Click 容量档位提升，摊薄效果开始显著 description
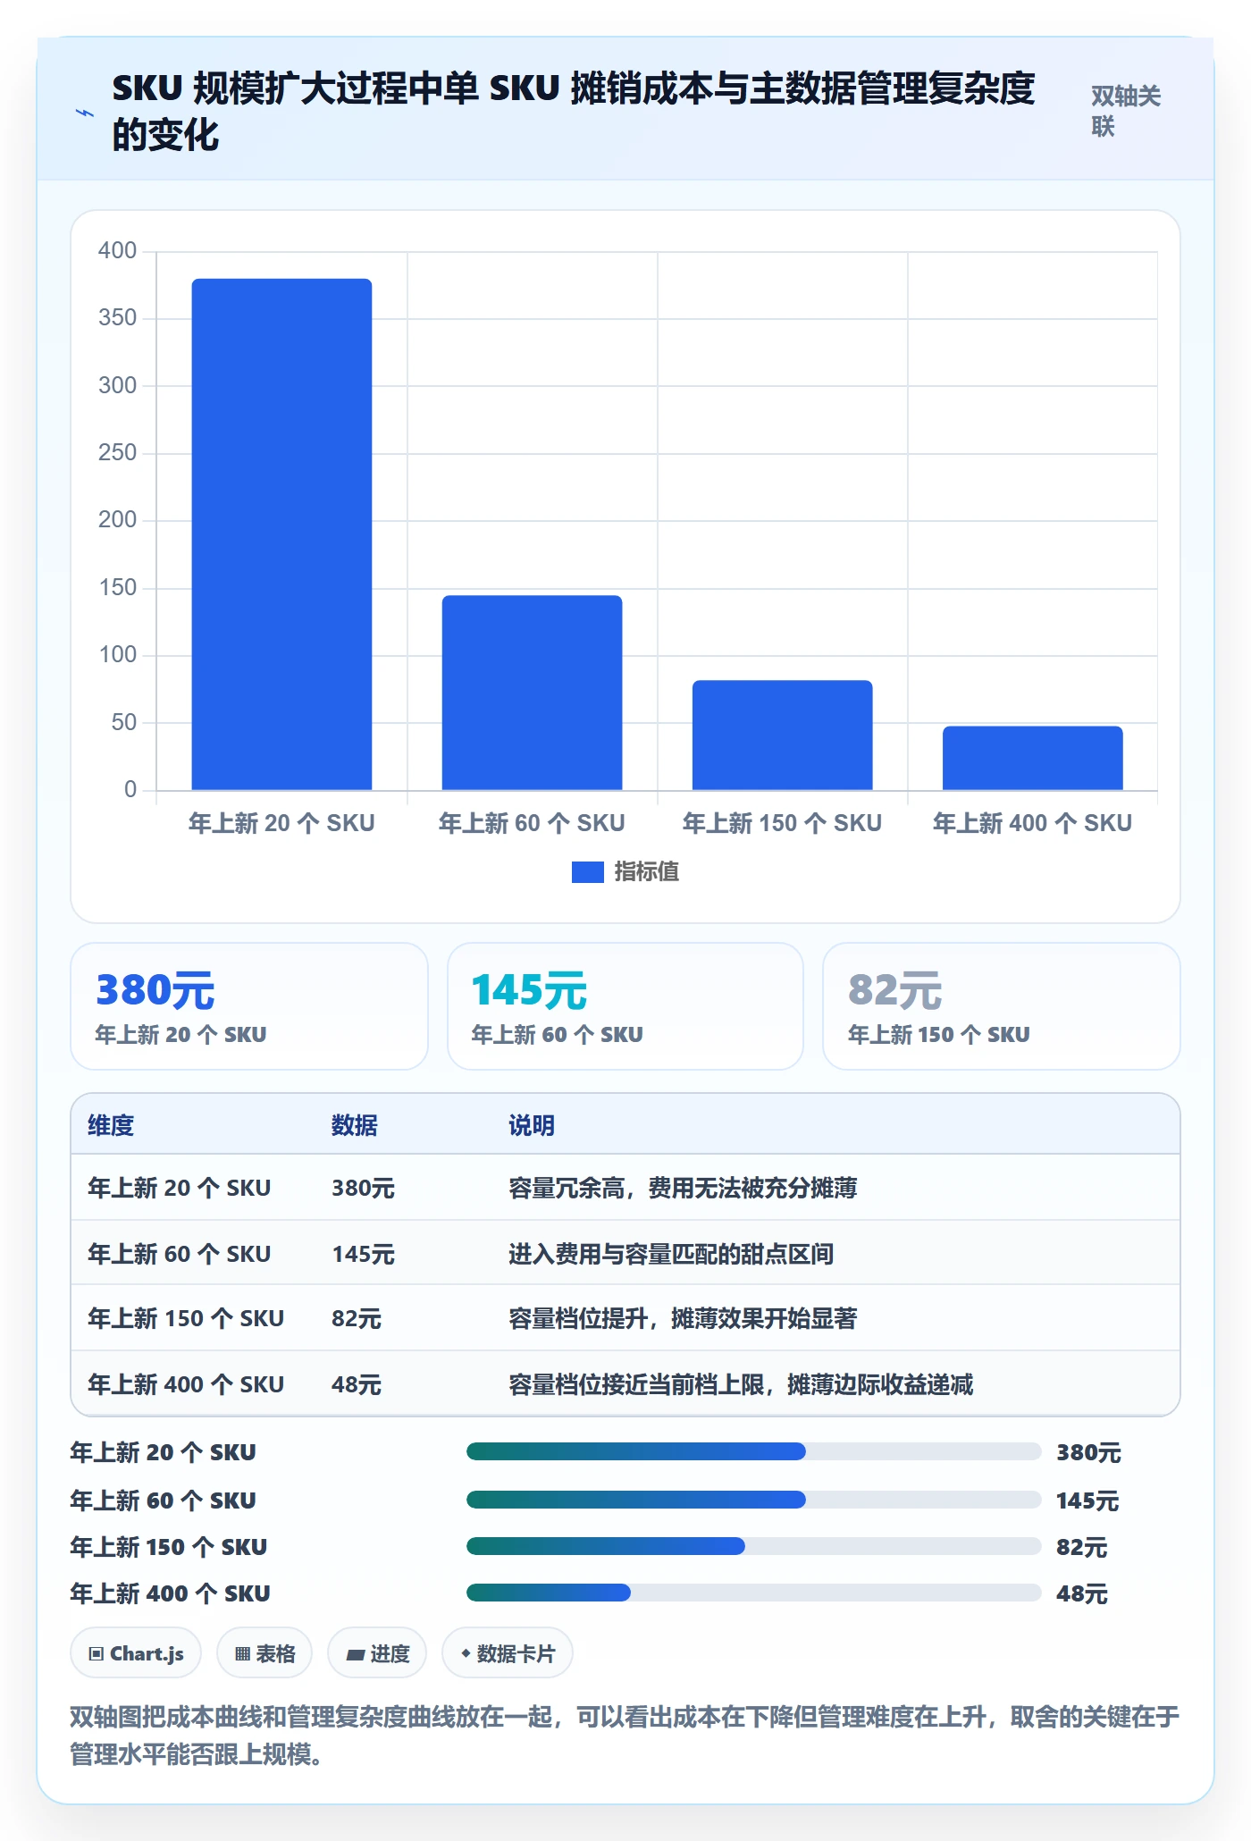The width and height of the screenshot is (1251, 1841). pyautogui.click(x=683, y=1318)
